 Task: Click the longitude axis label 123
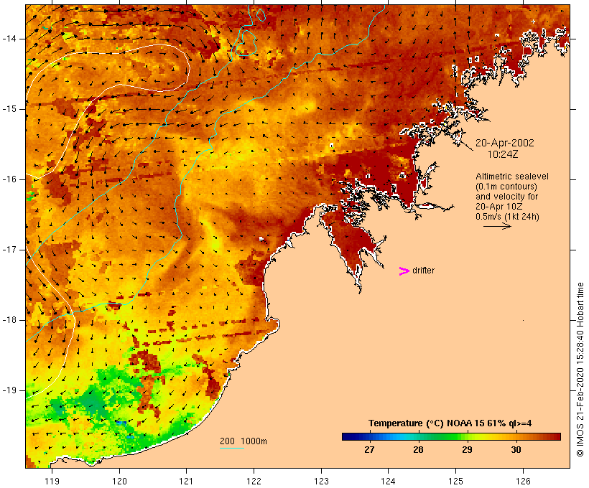point(321,481)
